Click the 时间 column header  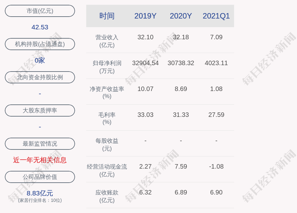tap(107, 16)
